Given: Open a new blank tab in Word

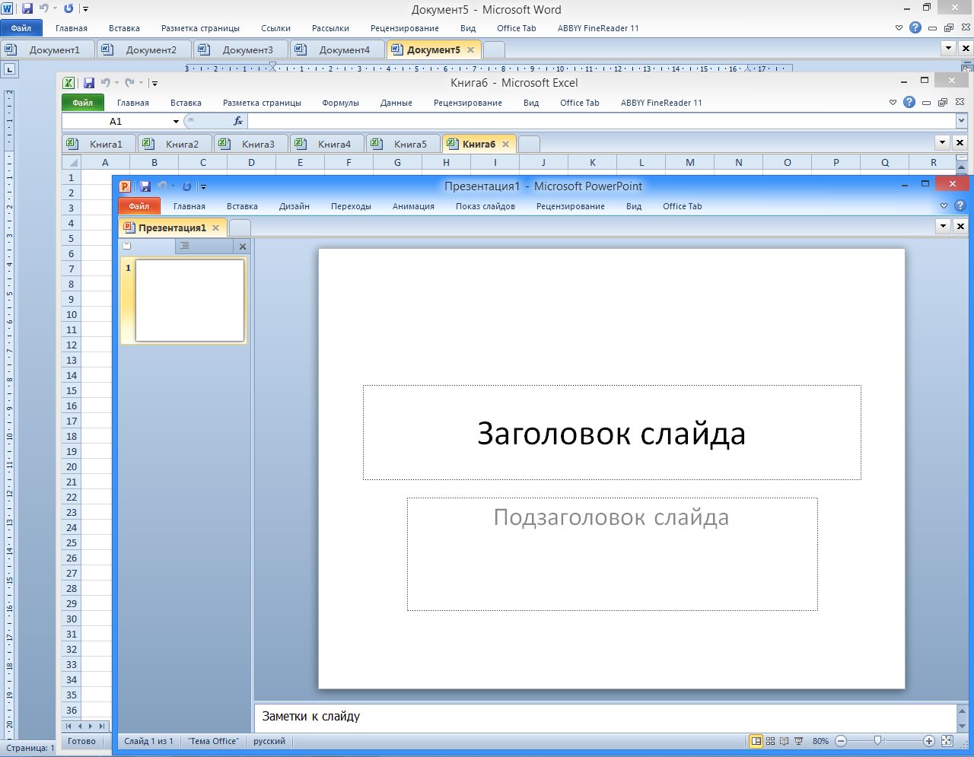Looking at the screenshot, I should [x=494, y=49].
